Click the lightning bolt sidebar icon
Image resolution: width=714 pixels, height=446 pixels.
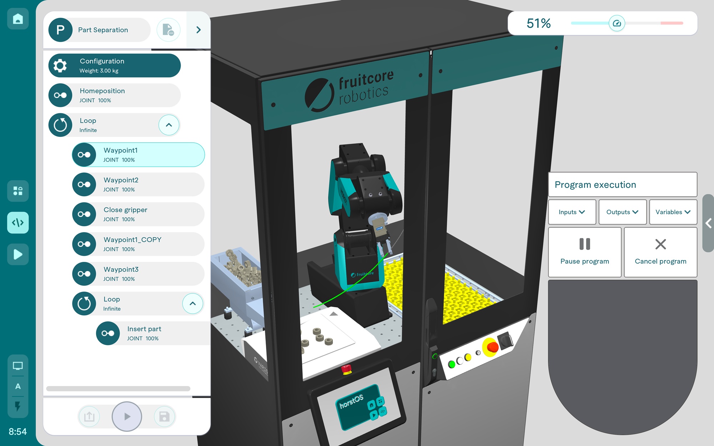18,406
